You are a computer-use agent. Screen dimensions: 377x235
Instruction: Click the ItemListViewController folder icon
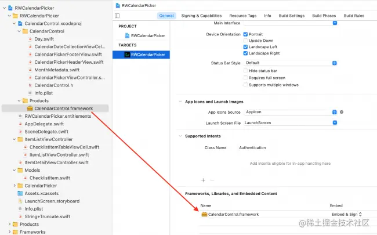[20, 139]
